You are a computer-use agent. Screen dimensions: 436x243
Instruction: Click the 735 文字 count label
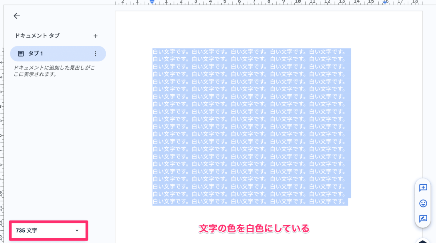tap(27, 230)
